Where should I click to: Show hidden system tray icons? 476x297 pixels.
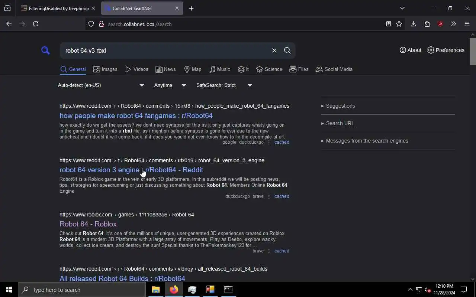tap(410, 290)
